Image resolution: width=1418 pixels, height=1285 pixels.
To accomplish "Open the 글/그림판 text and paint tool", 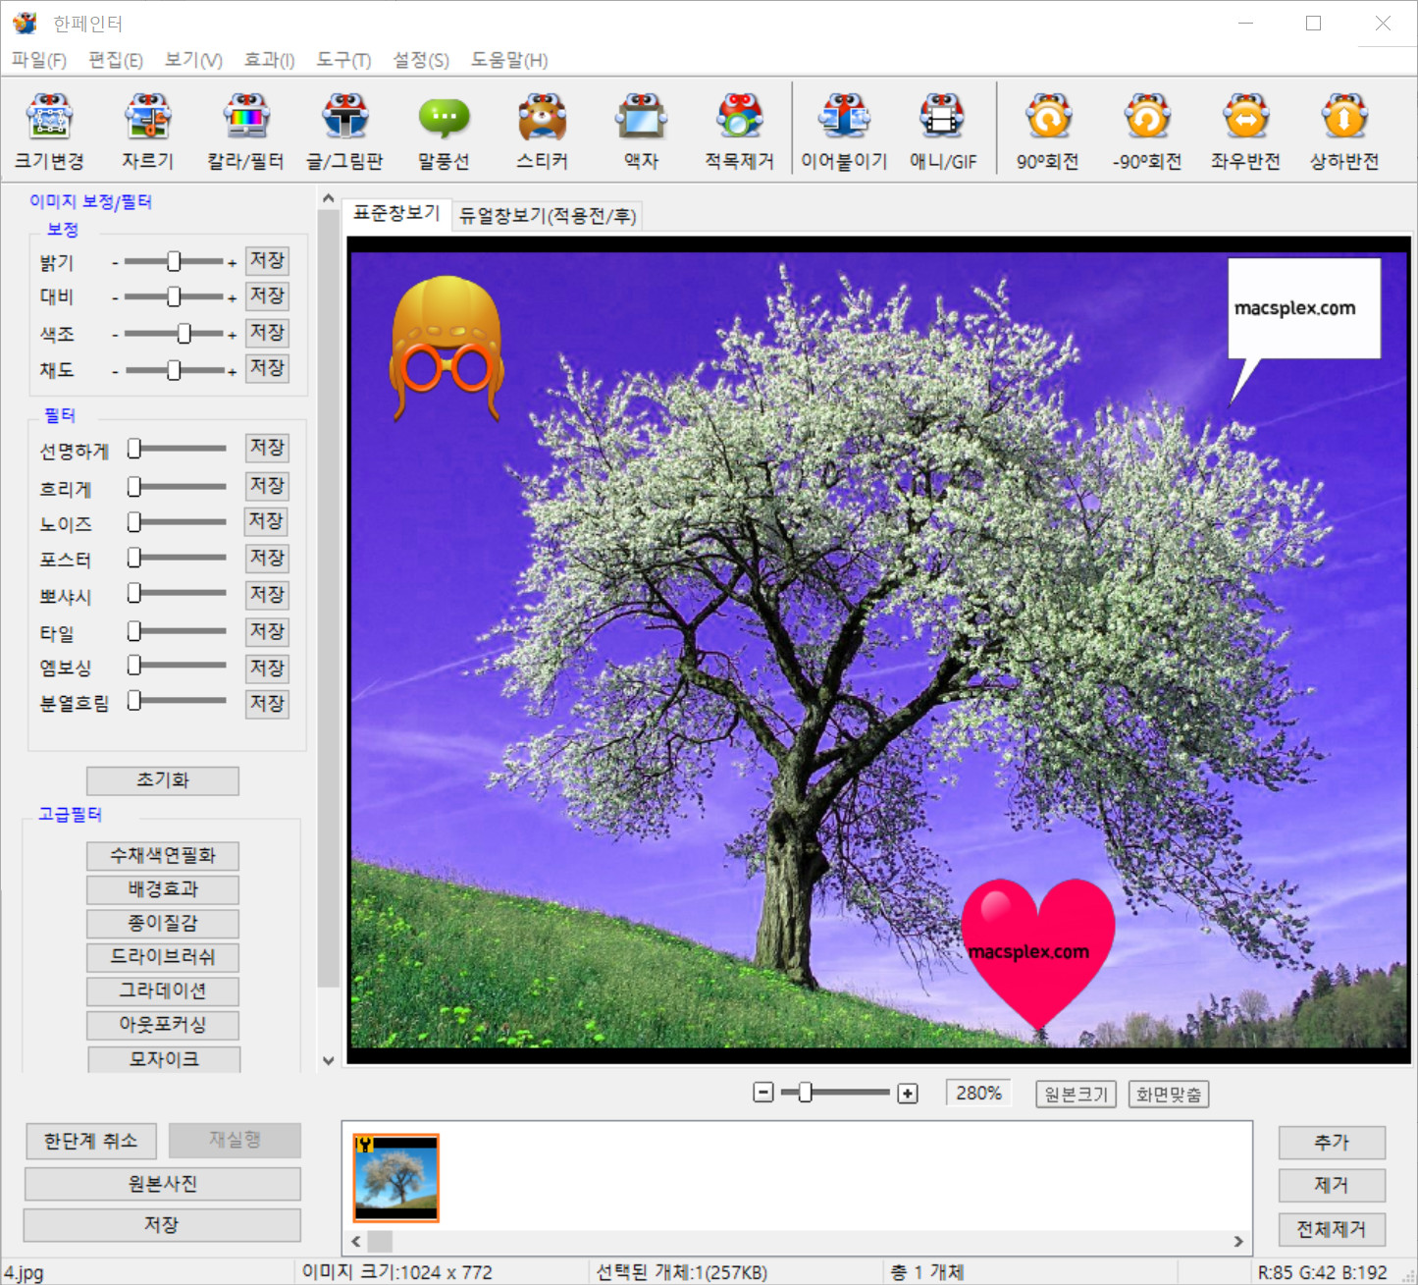I will (x=345, y=133).
